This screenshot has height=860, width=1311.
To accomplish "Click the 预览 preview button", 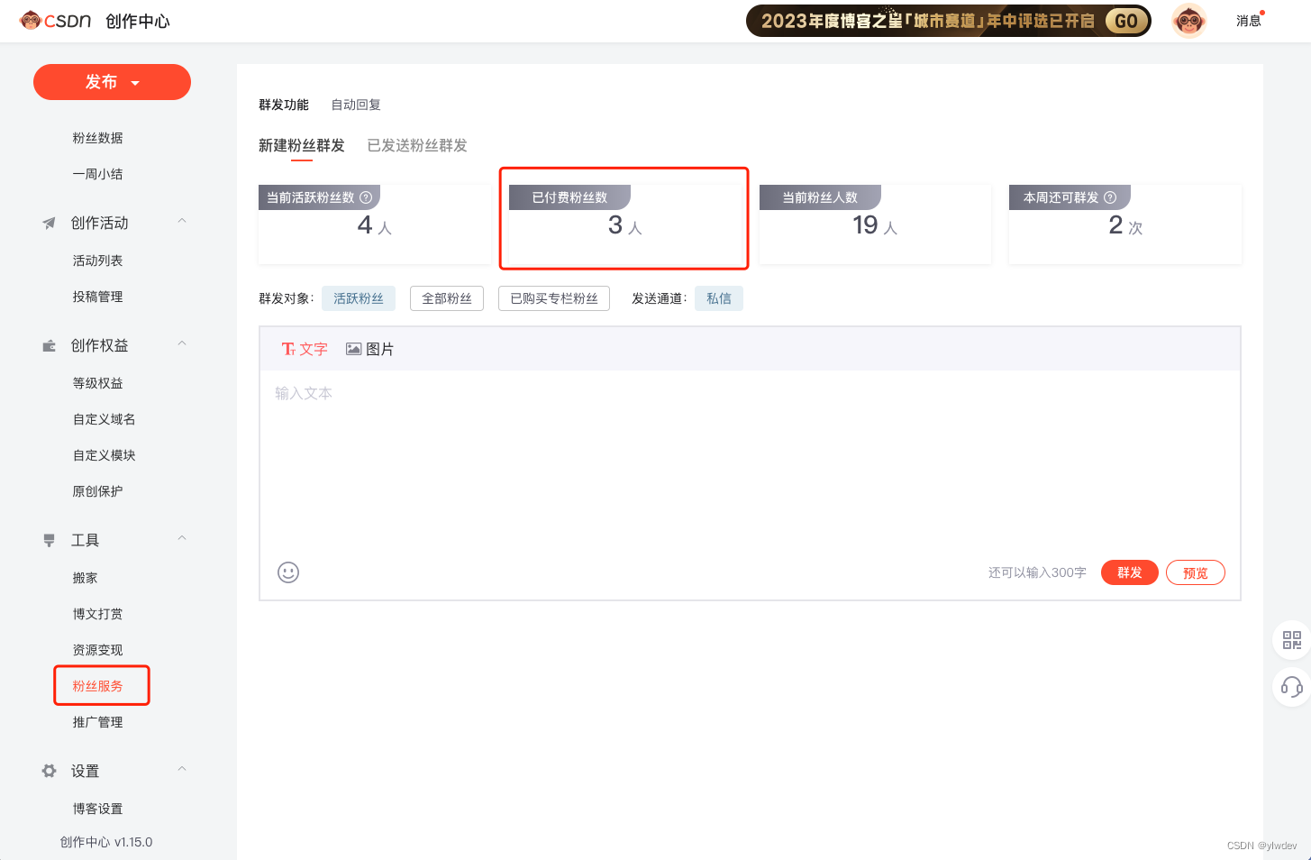I will (1196, 572).
